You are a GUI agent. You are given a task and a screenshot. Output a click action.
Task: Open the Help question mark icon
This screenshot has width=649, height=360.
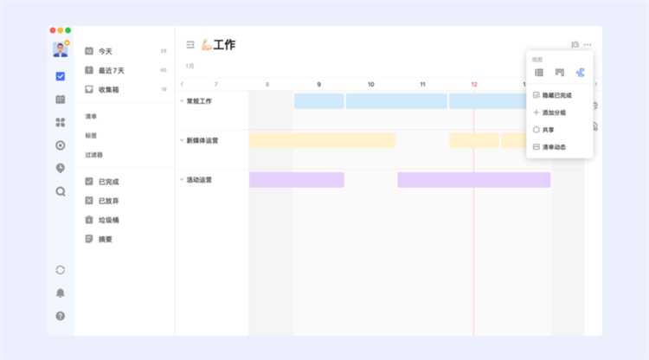[61, 316]
